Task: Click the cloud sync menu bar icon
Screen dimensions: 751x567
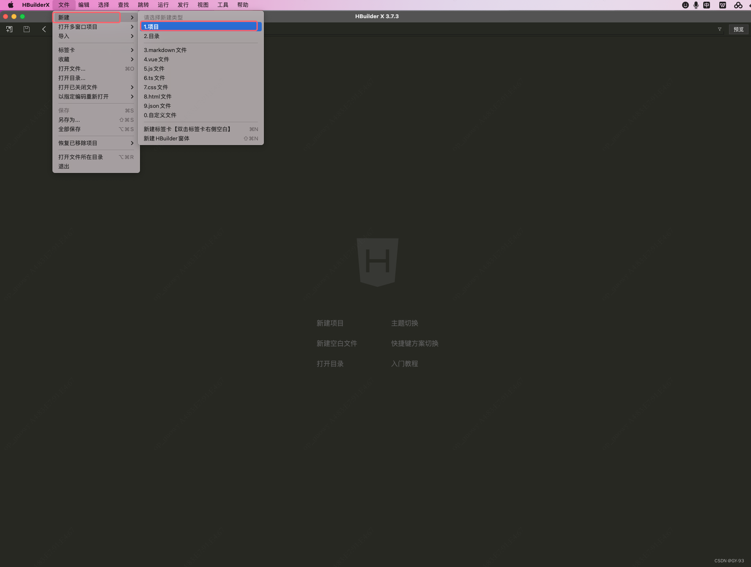Action: [x=738, y=5]
